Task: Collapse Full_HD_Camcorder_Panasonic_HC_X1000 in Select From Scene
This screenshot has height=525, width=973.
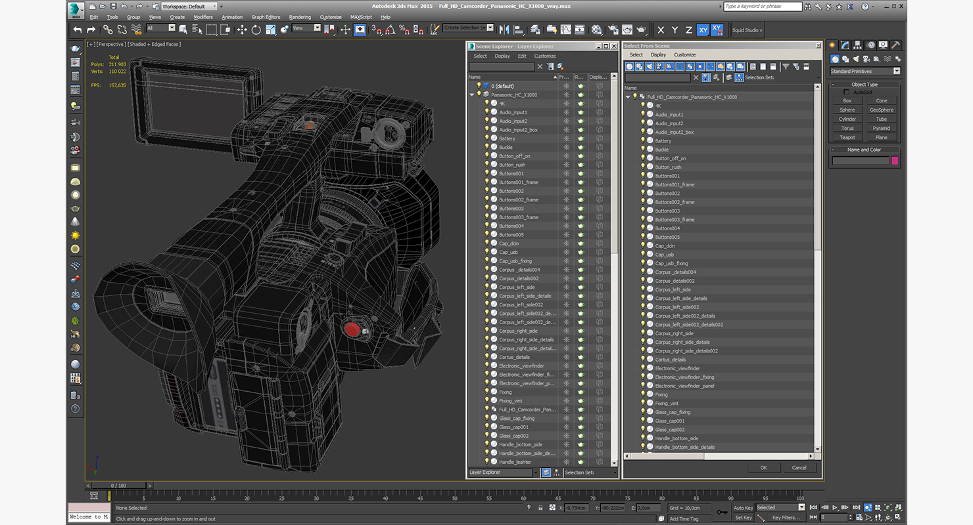Action: [628, 97]
